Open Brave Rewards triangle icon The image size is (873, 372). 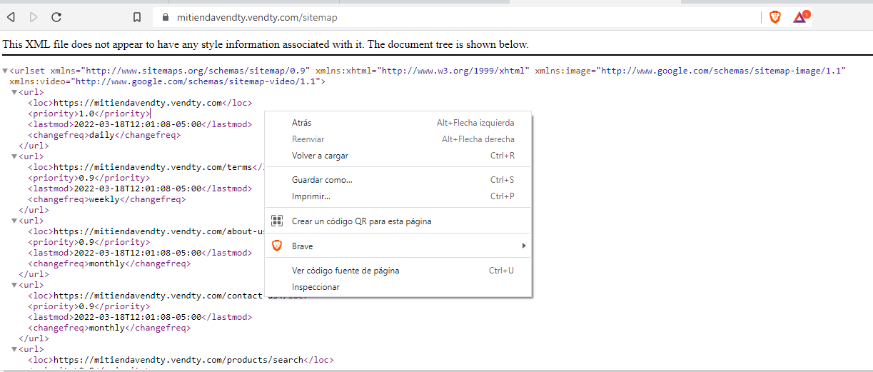(799, 17)
